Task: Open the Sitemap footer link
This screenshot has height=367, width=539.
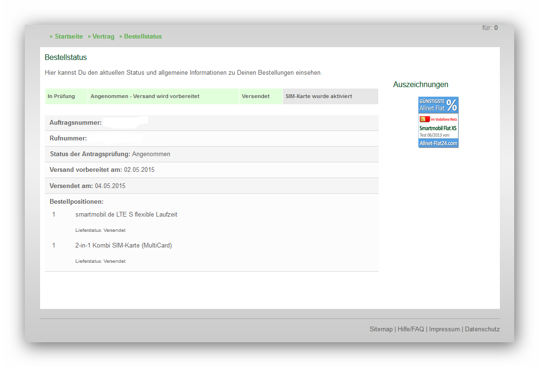Action: [381, 329]
